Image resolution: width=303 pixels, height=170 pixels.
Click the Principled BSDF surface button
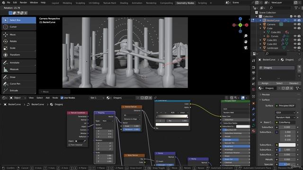click(285, 106)
